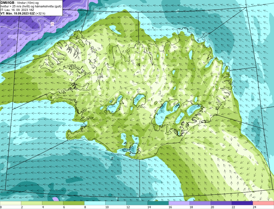Select the light cyan 8–10 legend swatch
The width and height of the screenshot is (274, 209).
point(95,203)
